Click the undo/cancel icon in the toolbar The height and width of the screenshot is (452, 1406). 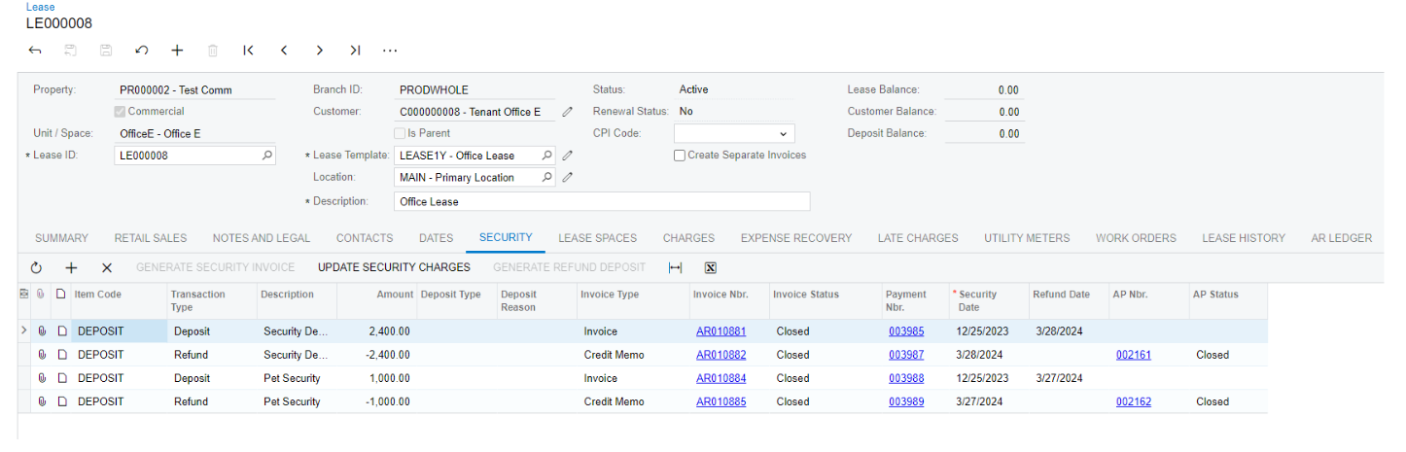(141, 51)
